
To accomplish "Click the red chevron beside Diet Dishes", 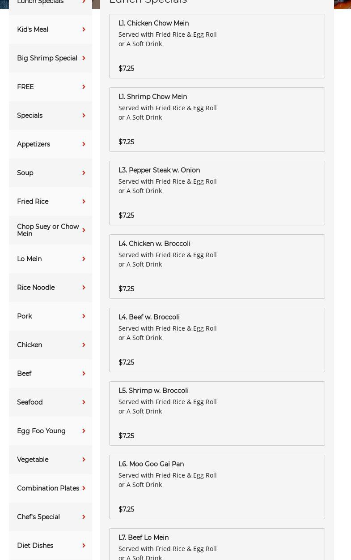I will (x=84, y=546).
